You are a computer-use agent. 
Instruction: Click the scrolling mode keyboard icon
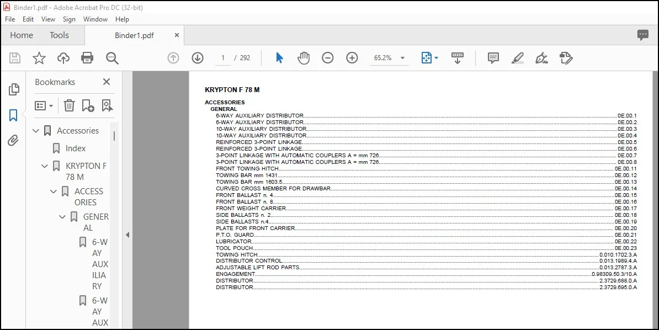(x=457, y=58)
